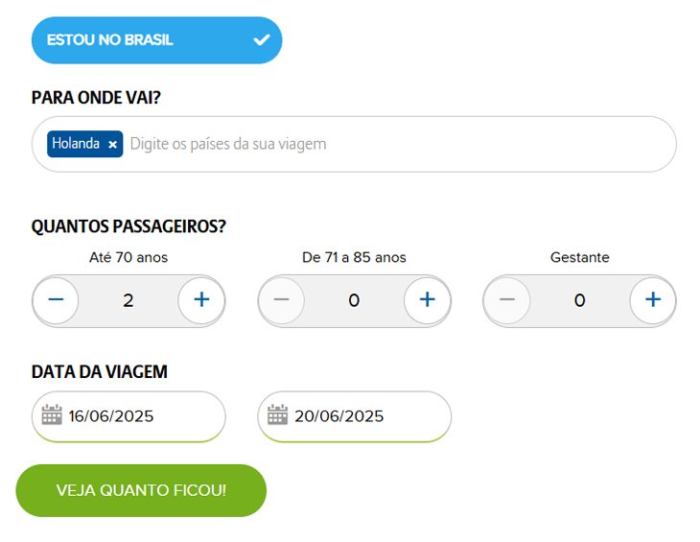Click the departure date calendar icon
This screenshot has height=542, width=700.
click(52, 415)
